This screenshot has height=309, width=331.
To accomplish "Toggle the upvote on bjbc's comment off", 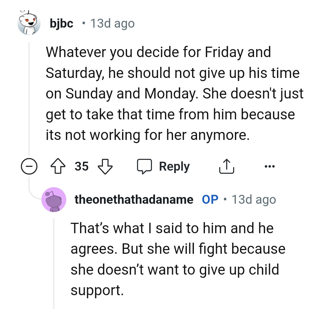I will point(58,166).
